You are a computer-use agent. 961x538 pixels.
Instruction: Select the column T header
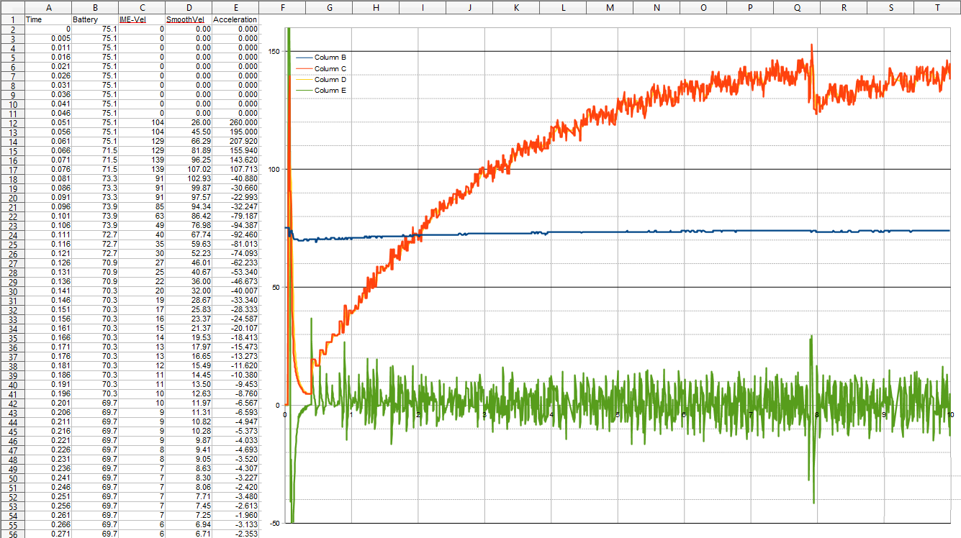(937, 6)
